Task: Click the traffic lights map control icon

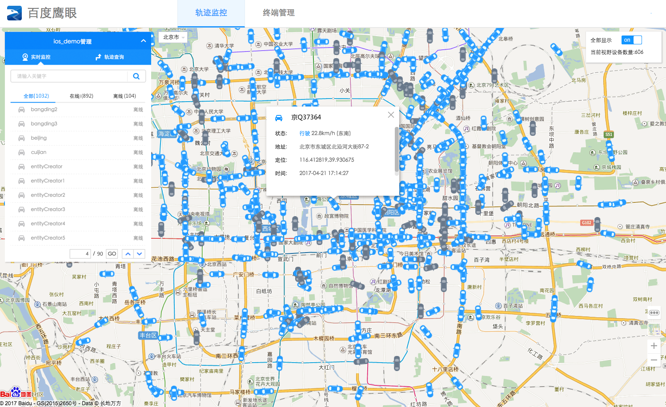Action: tap(654, 312)
